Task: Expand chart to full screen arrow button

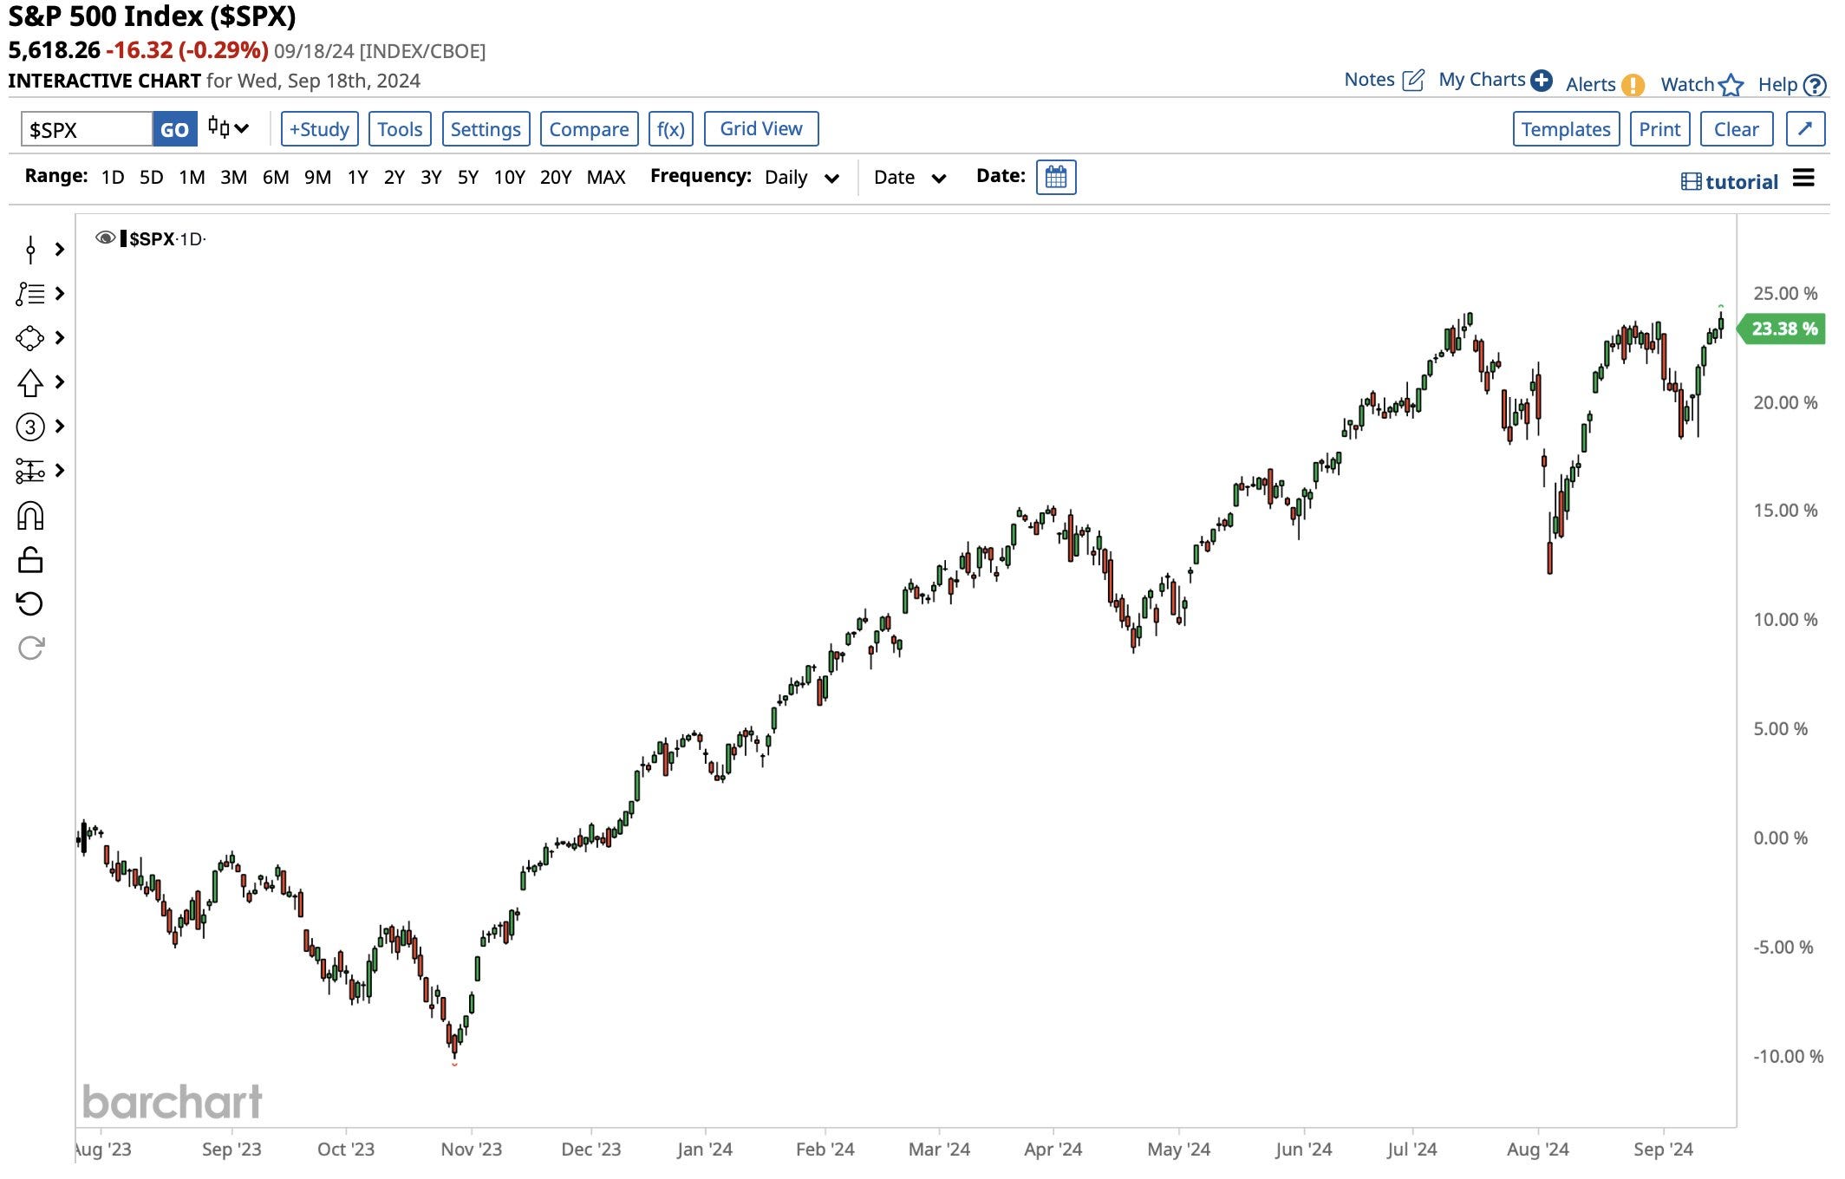Action: pyautogui.click(x=1805, y=129)
